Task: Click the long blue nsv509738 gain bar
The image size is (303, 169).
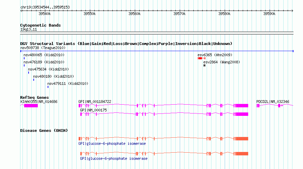Action: click(x=157, y=51)
